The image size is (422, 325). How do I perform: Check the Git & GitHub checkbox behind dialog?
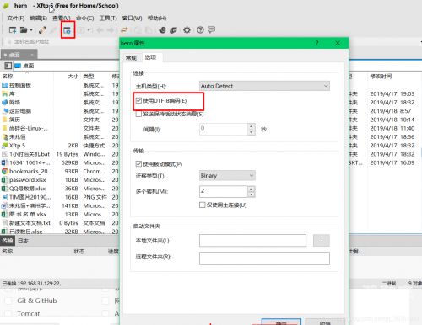pyautogui.click(x=8, y=301)
